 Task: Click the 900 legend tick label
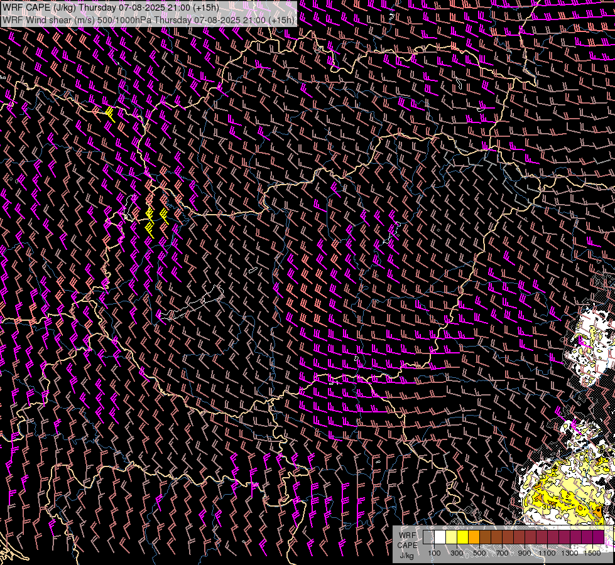tap(525, 553)
